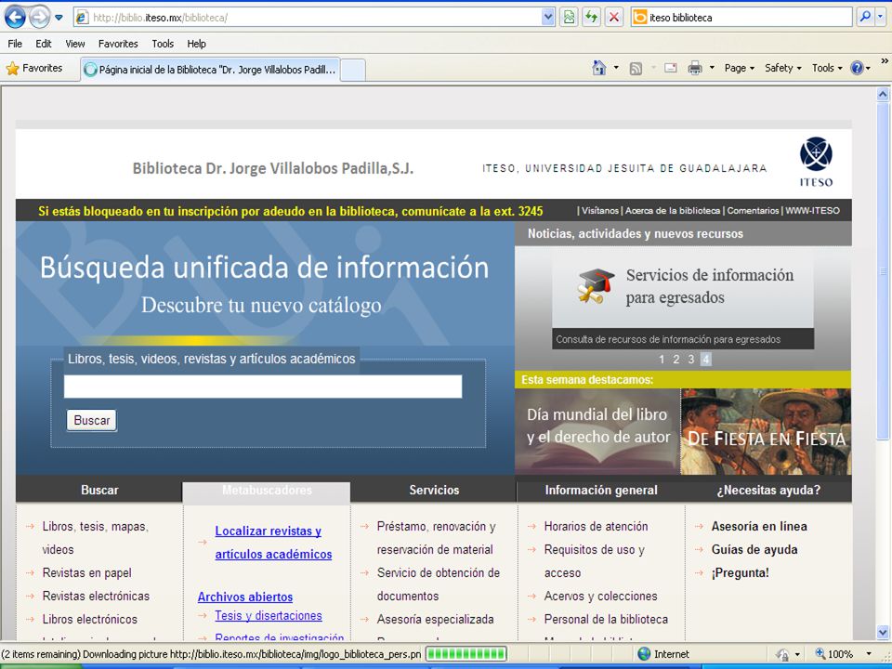Click the Buscar search button

[92, 420]
